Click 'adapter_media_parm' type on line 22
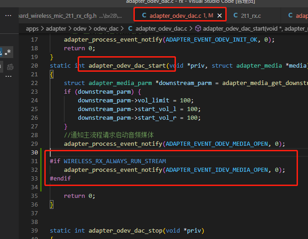The width and height of the screenshot is (308, 239). (x=120, y=83)
